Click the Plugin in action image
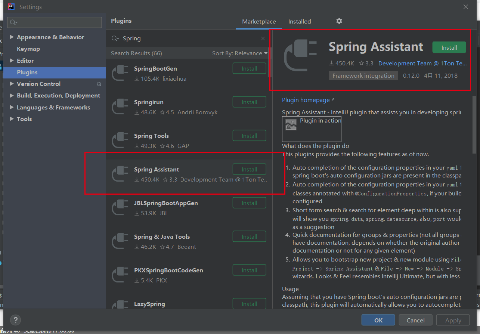480x334 pixels. click(311, 129)
